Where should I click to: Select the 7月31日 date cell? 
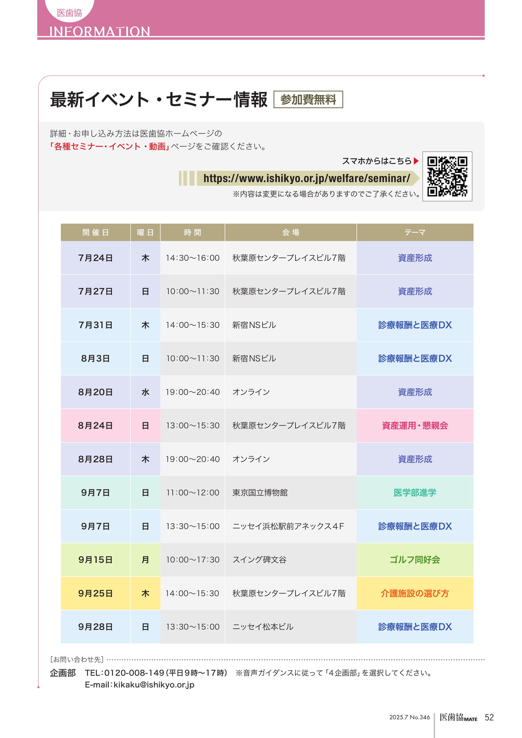(96, 325)
